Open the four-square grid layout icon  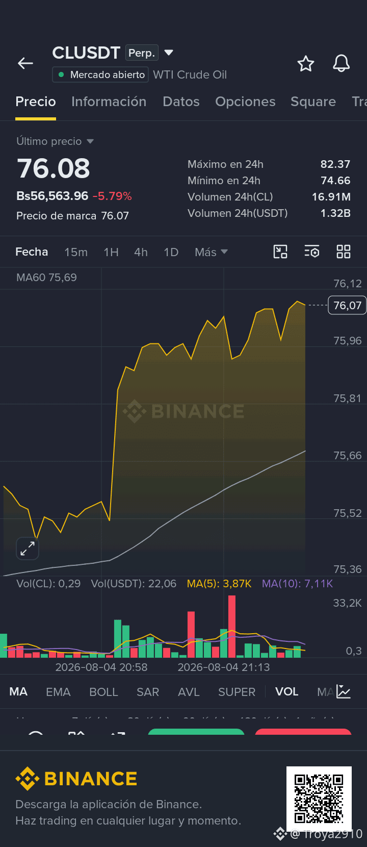[344, 252]
